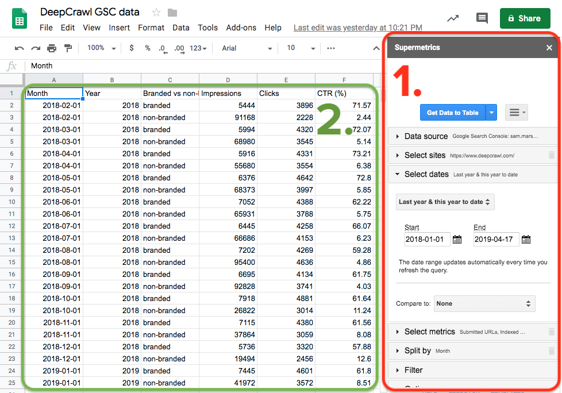Expand the Select dates section
Viewport: 562px width, 393px height.
(x=425, y=174)
